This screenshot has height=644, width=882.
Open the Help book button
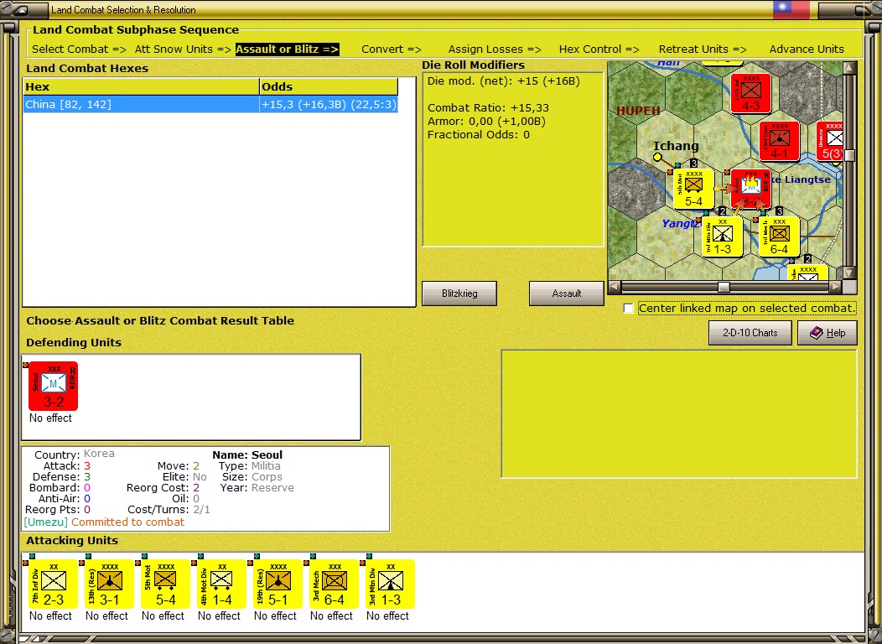(x=828, y=332)
